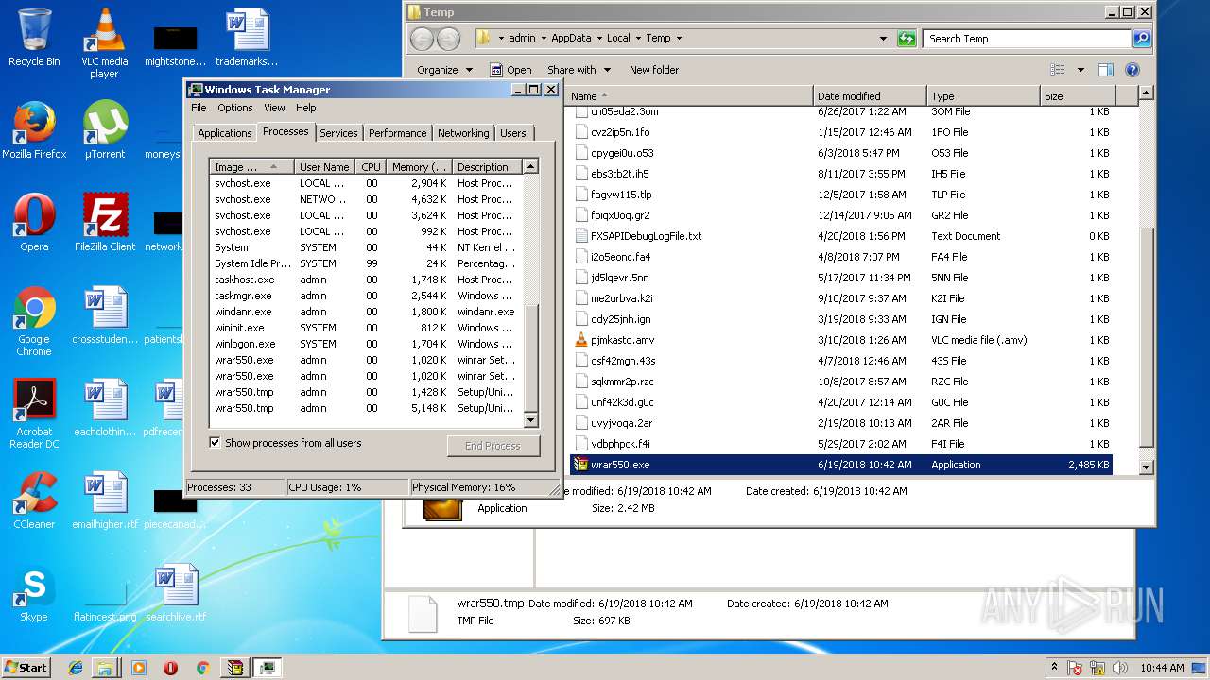Screen dimensions: 1210x680
Task: Click Task Manager taskbar button
Action: tap(268, 668)
